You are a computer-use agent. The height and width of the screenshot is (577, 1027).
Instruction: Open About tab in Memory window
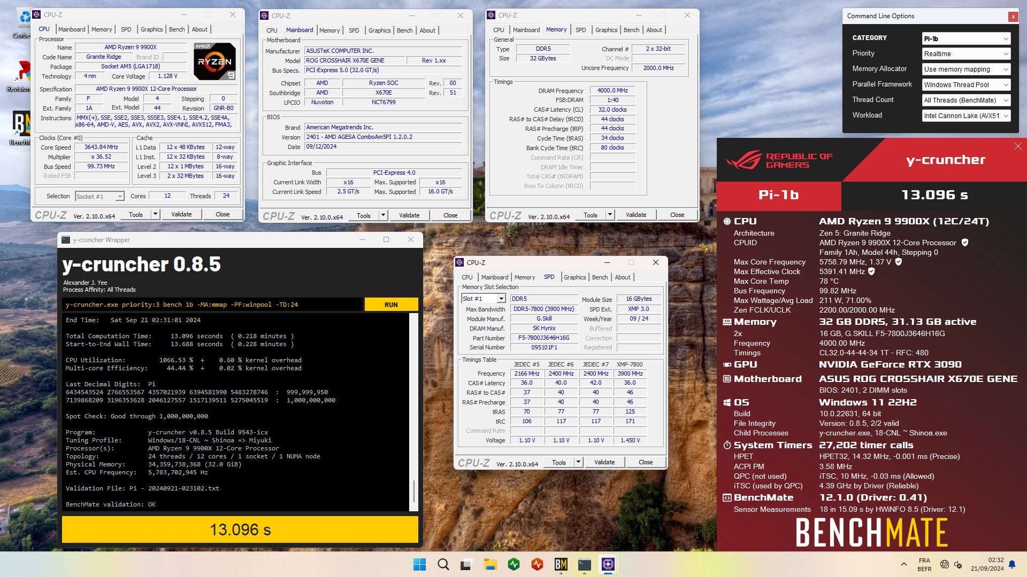[x=654, y=30]
